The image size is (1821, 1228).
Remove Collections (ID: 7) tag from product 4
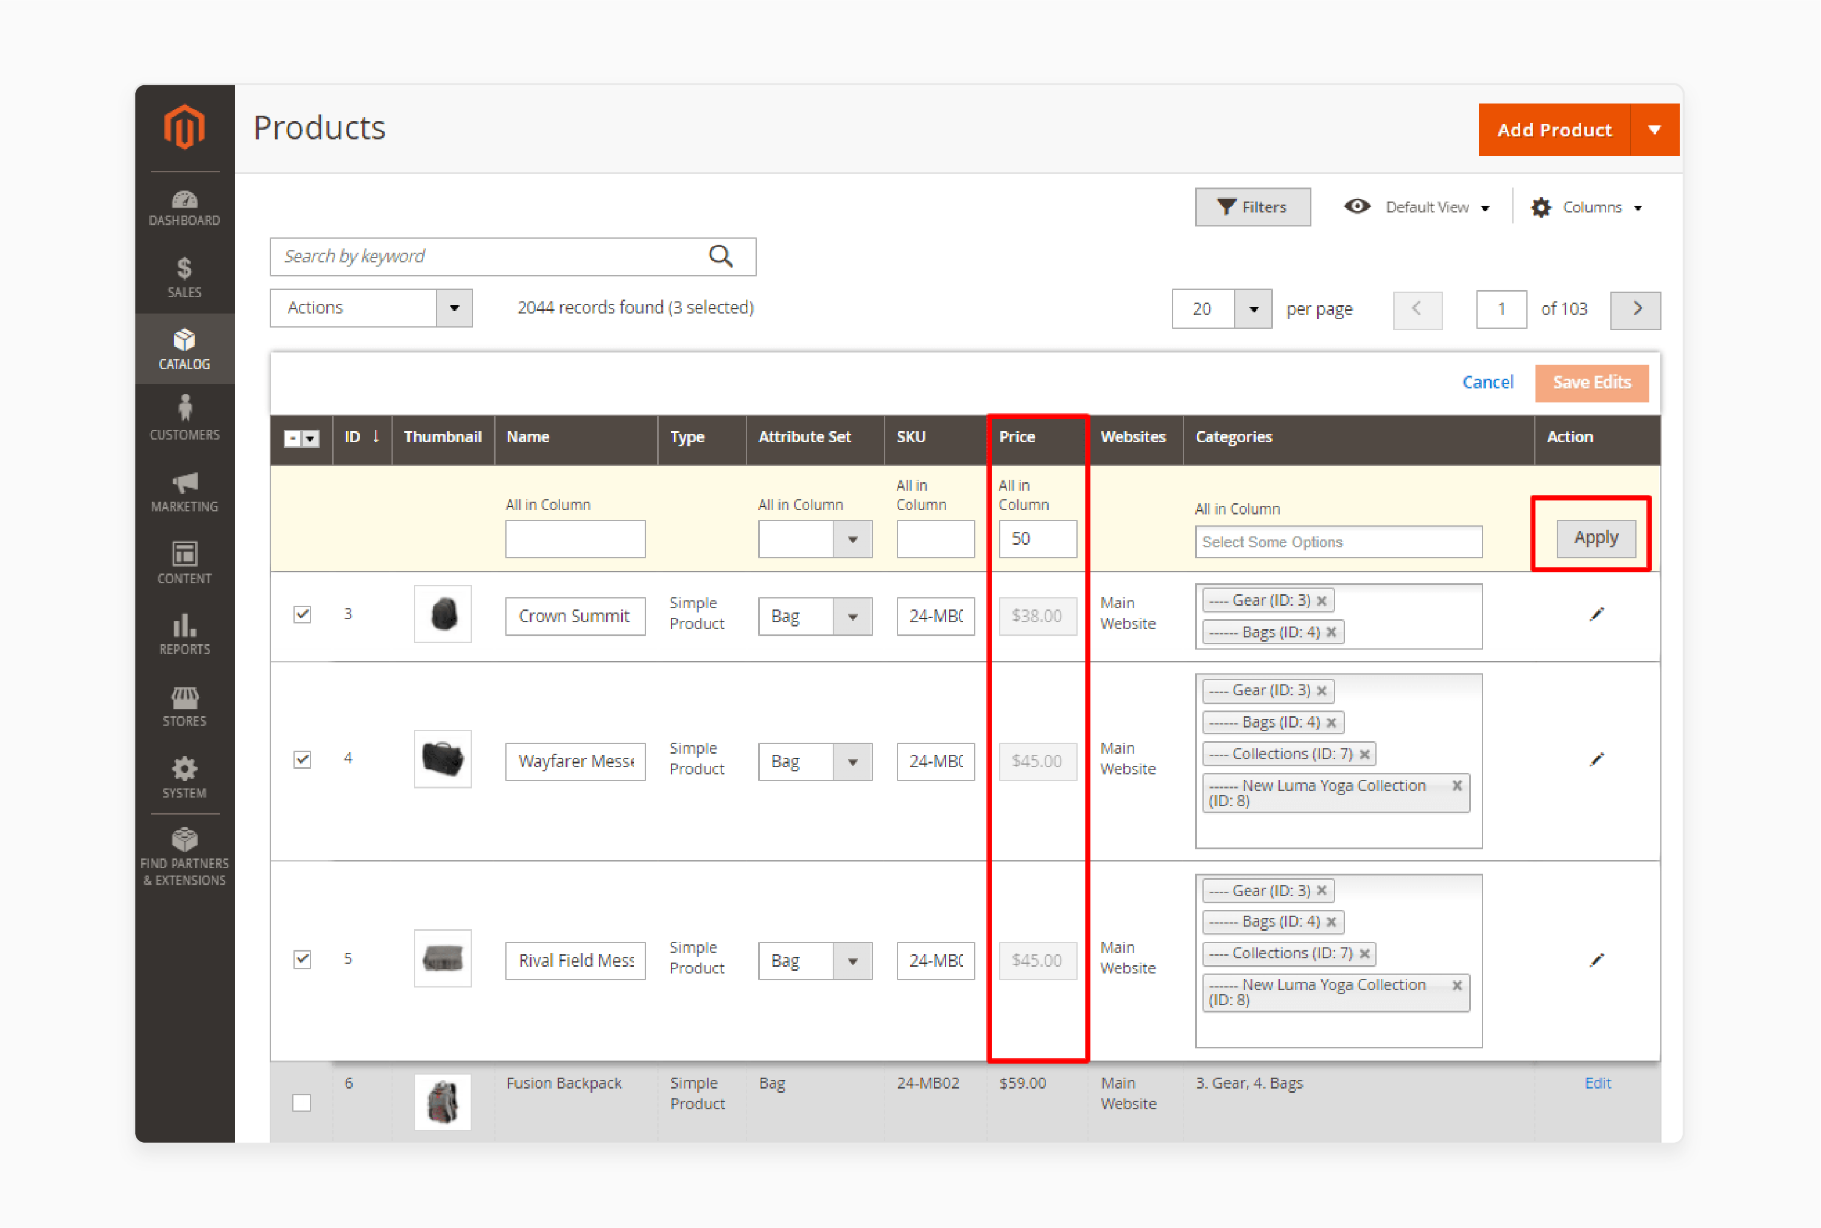coord(1364,754)
